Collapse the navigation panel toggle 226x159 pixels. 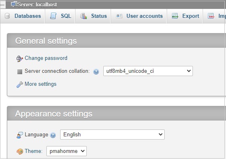pyautogui.click(x=3, y=4)
